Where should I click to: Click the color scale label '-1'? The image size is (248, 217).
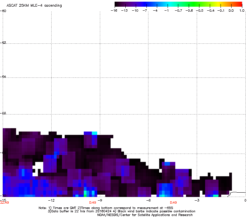(x=166, y=11)
